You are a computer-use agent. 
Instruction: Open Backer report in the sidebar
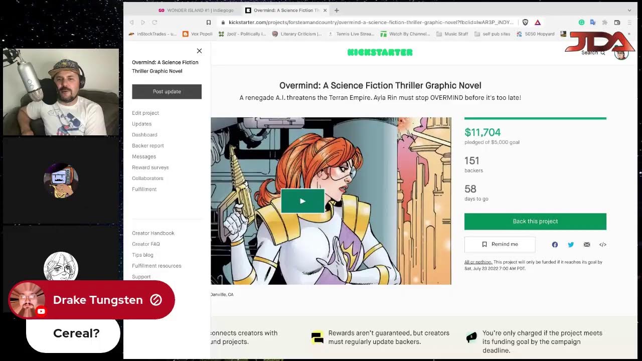tap(148, 145)
